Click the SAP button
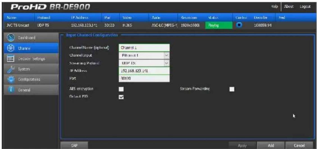 pyautogui.click(x=74, y=145)
